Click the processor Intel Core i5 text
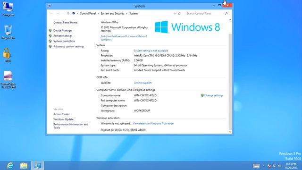Screen dimensions: 302x170 tap(166, 56)
